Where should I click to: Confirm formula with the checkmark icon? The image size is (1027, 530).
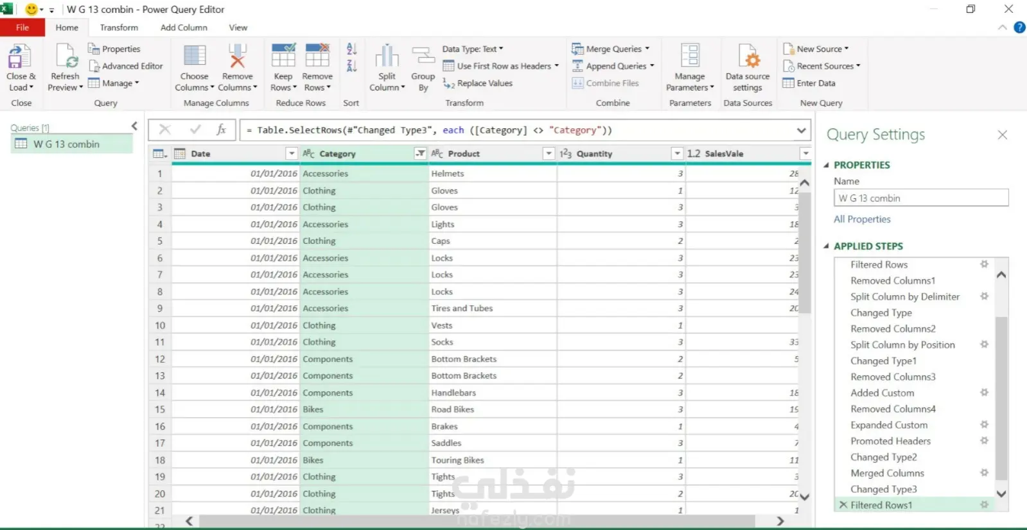[x=195, y=130]
